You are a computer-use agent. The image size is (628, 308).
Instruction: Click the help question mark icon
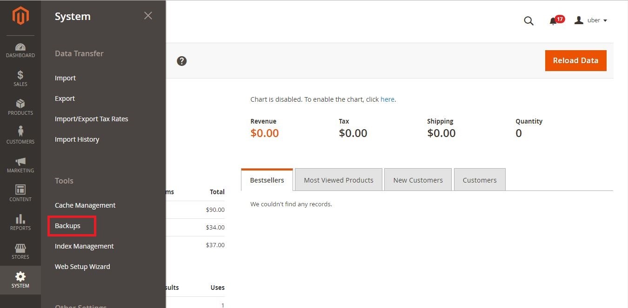click(x=182, y=61)
